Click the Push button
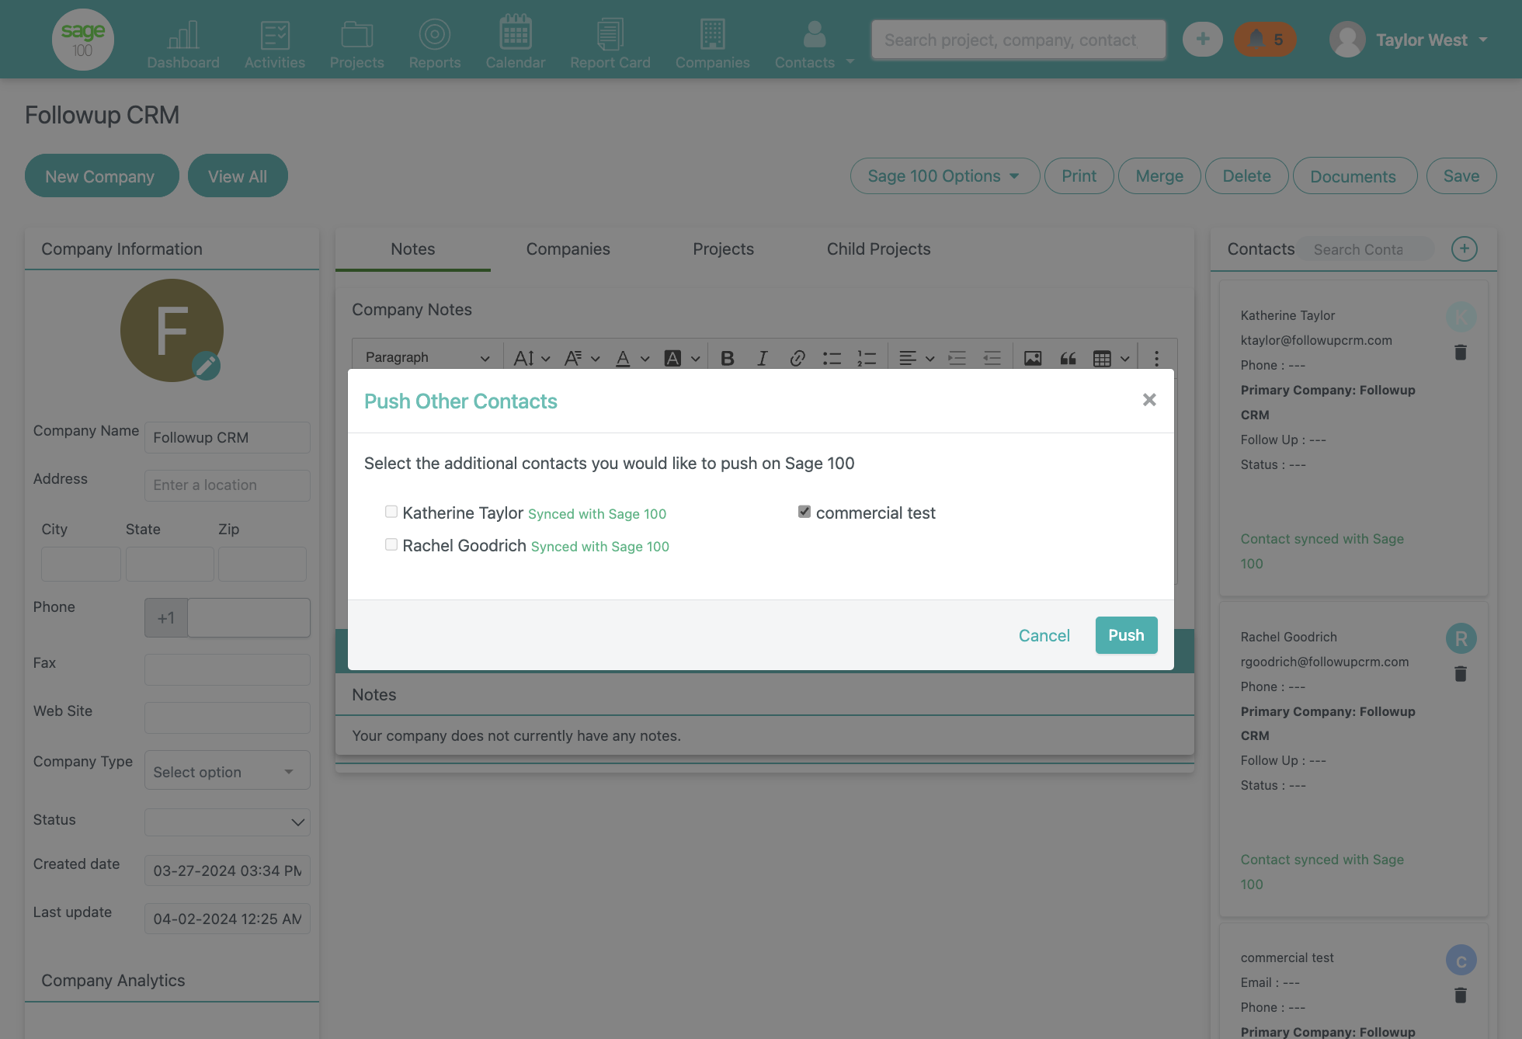 pos(1126,635)
